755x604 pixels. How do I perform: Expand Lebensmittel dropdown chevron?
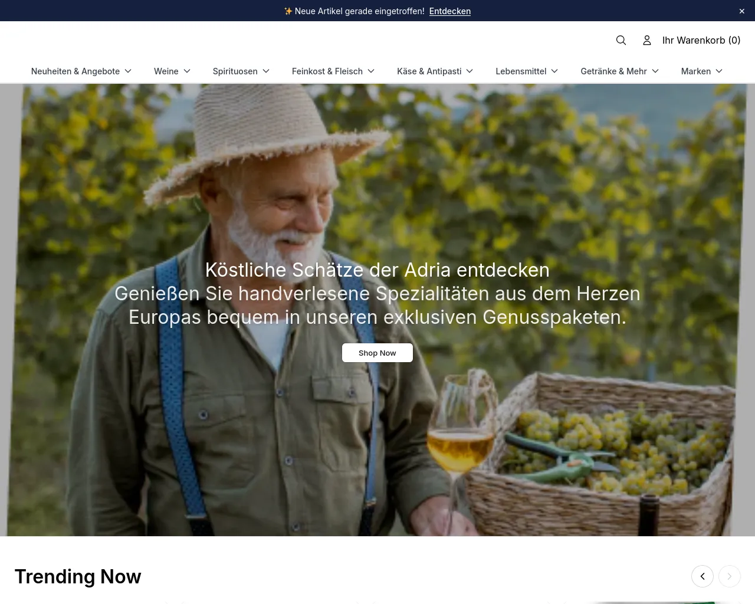(x=554, y=71)
